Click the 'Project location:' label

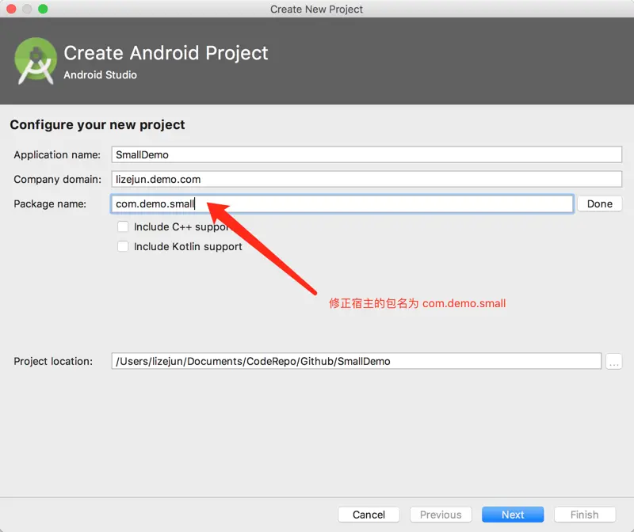tap(53, 361)
